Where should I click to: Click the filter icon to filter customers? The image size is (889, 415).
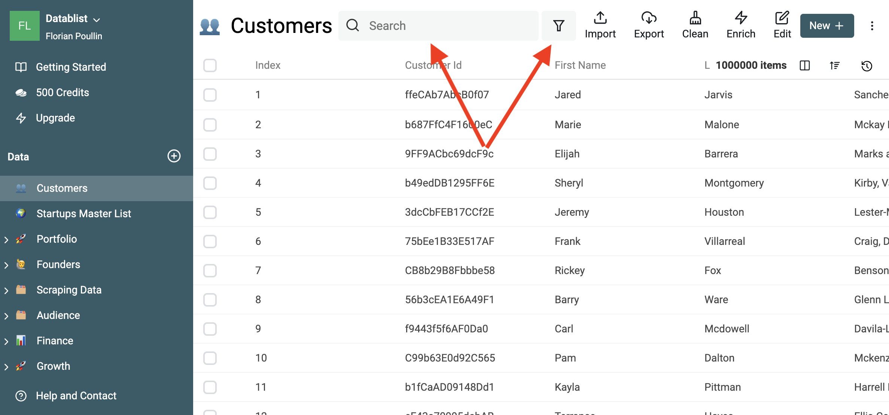pyautogui.click(x=558, y=25)
